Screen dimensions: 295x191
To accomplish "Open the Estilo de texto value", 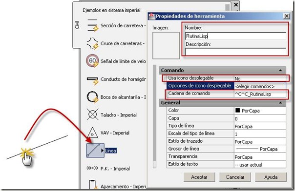I will (260, 165).
